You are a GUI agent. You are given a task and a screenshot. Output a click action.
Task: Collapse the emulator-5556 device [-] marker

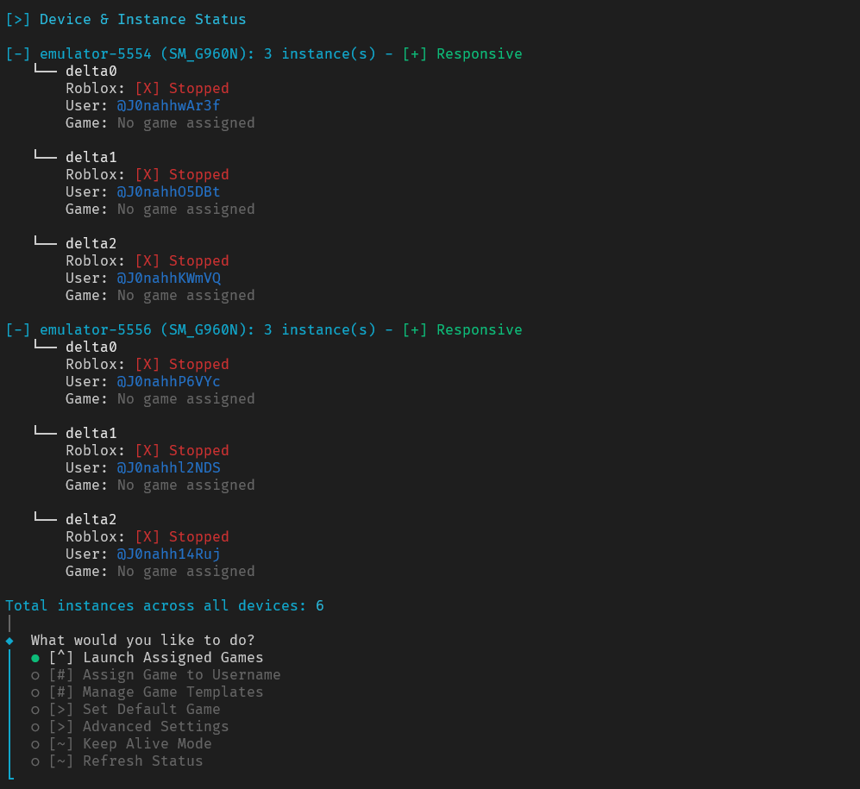(18, 330)
